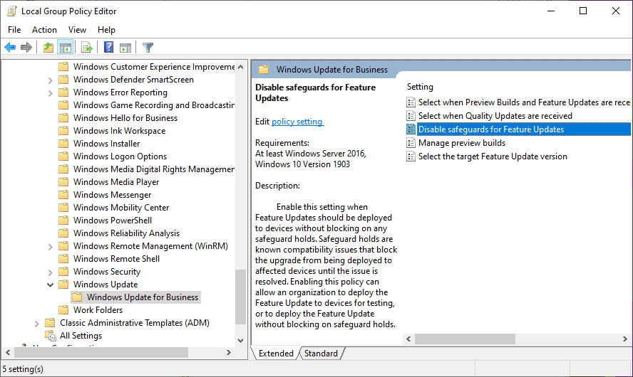Click the Filter funnel toolbar icon
Viewport: 633px width, 377px height.
point(148,48)
